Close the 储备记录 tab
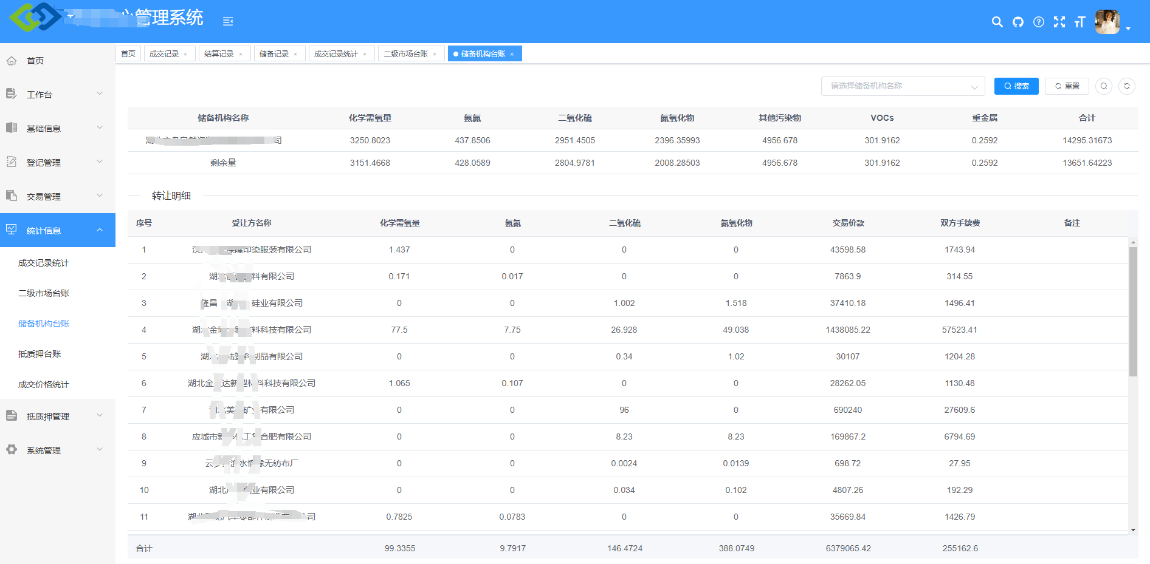The image size is (1150, 564). pos(295,54)
